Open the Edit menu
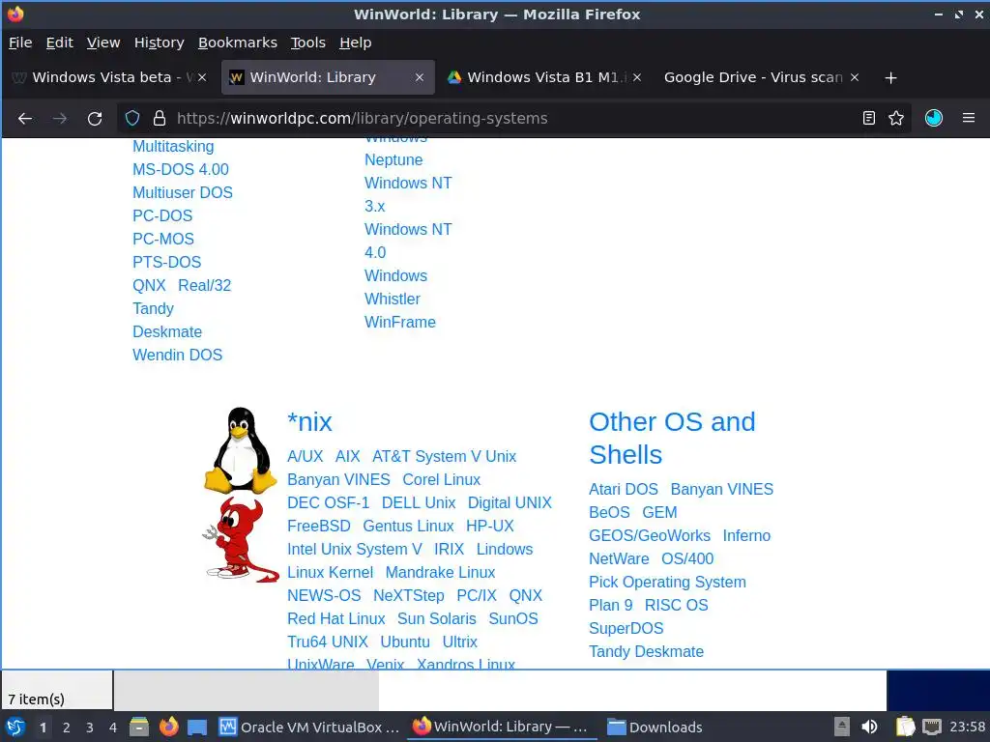The width and height of the screenshot is (990, 742). click(59, 43)
